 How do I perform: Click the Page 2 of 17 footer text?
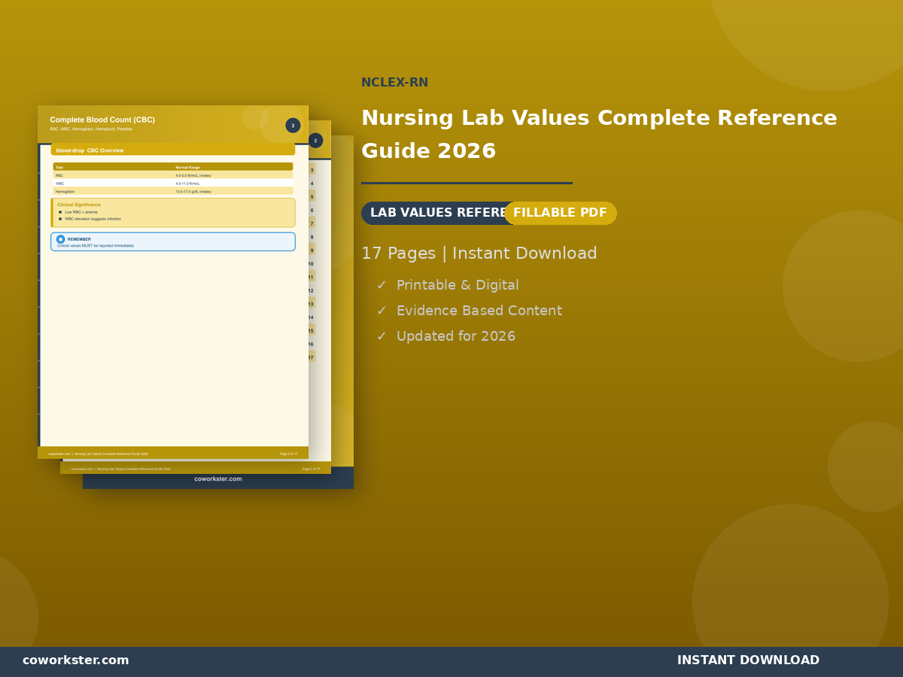point(311,469)
